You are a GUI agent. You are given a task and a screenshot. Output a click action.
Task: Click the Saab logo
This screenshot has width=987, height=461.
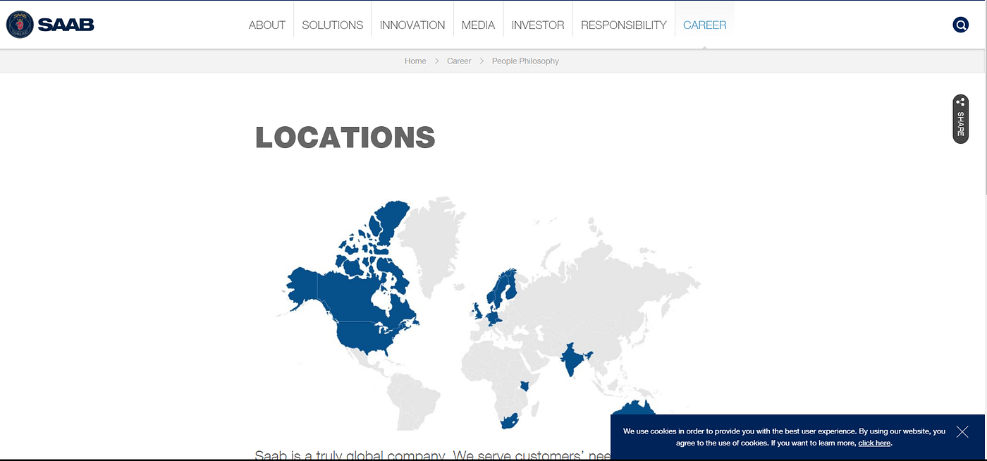(50, 25)
